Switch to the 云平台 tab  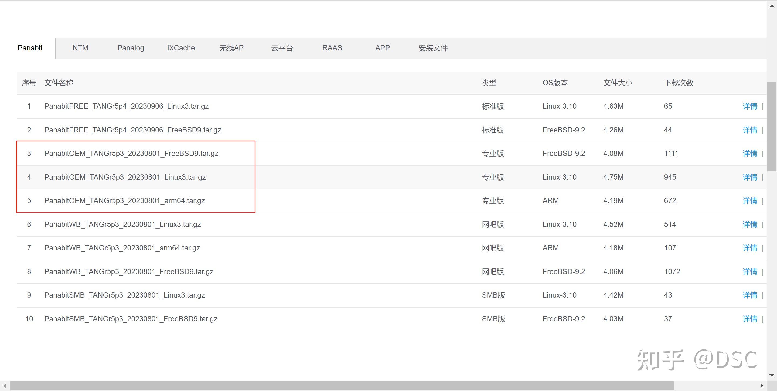pyautogui.click(x=282, y=48)
